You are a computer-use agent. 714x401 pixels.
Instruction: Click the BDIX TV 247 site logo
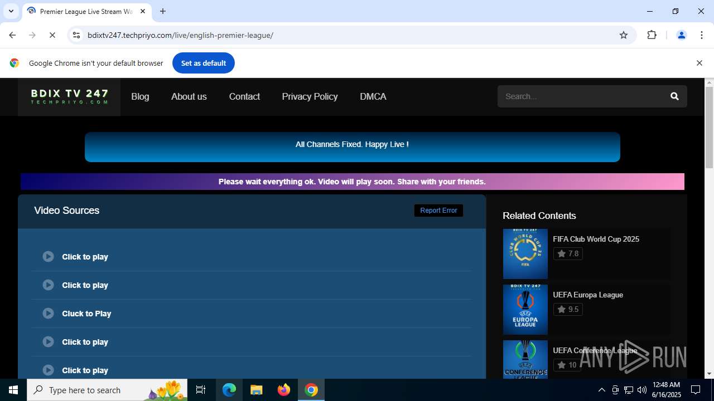pyautogui.click(x=69, y=97)
